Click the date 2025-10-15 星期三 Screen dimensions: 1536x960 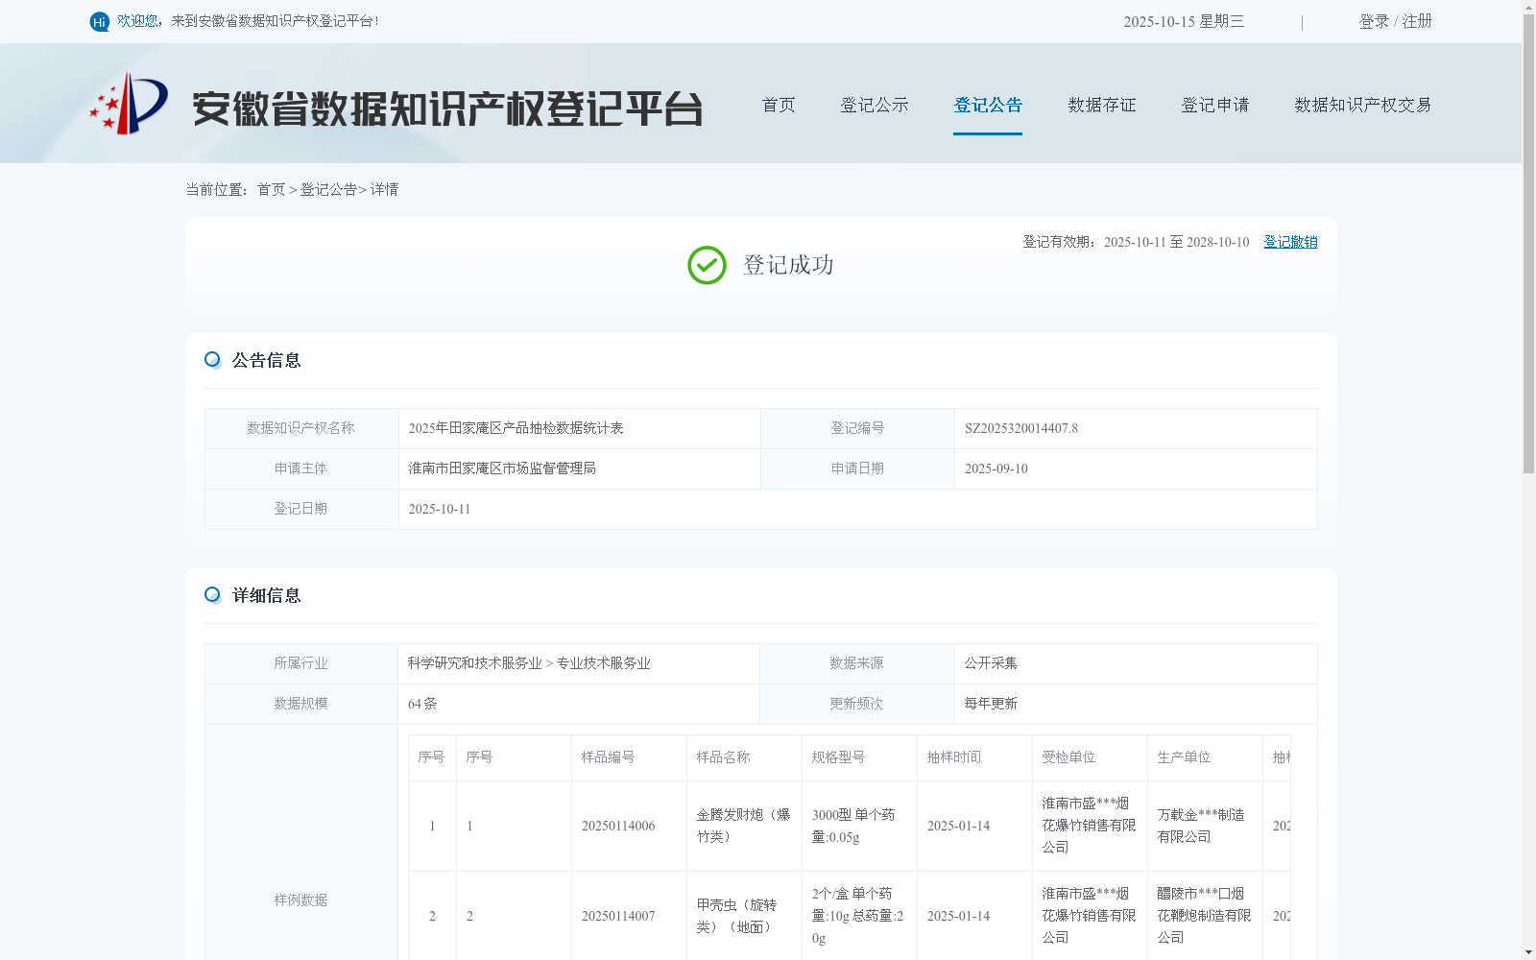coord(1184,21)
